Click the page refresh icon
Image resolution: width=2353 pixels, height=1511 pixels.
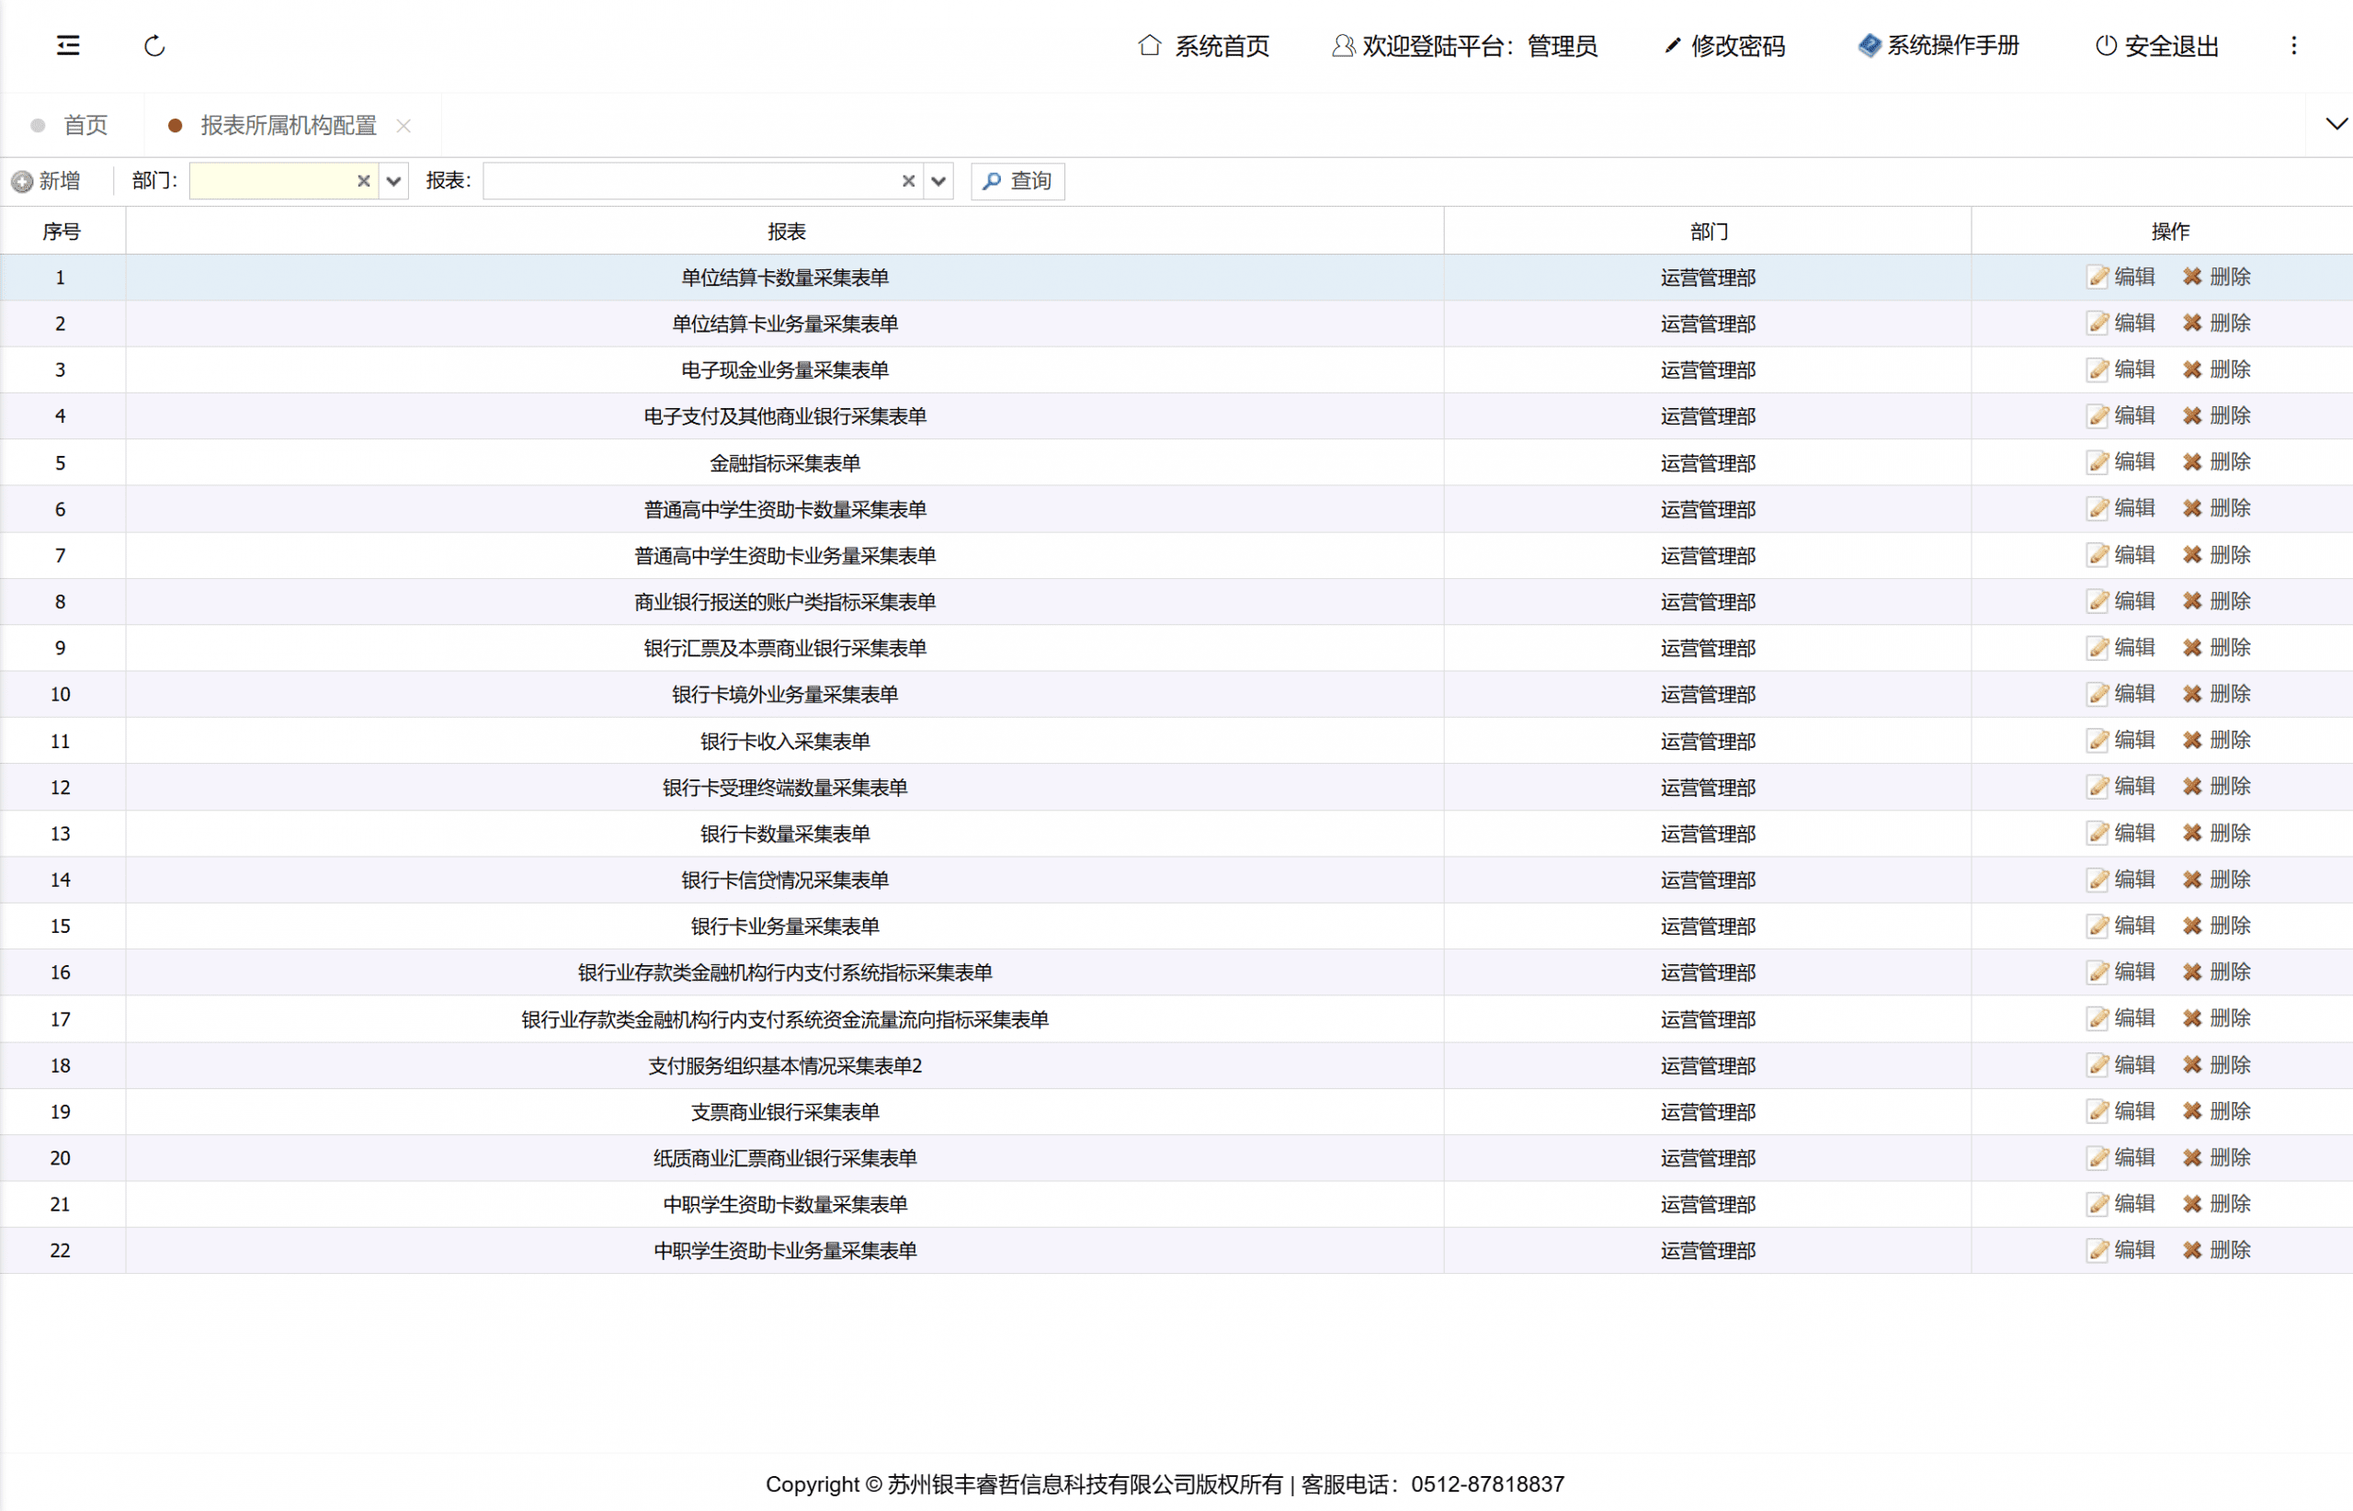click(154, 46)
